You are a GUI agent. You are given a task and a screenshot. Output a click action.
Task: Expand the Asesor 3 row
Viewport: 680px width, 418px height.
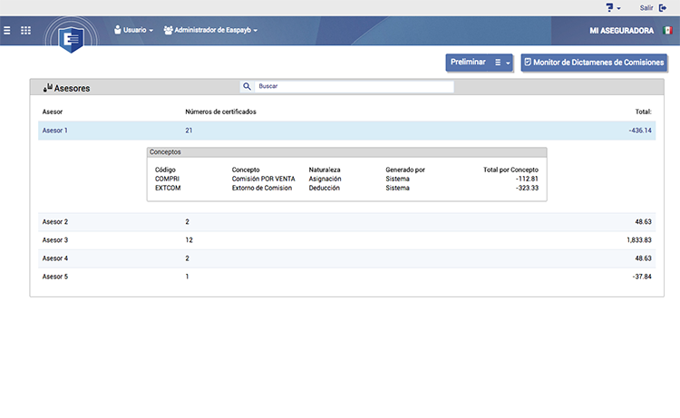346,239
